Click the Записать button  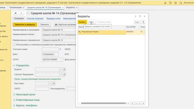pos(45,25)
